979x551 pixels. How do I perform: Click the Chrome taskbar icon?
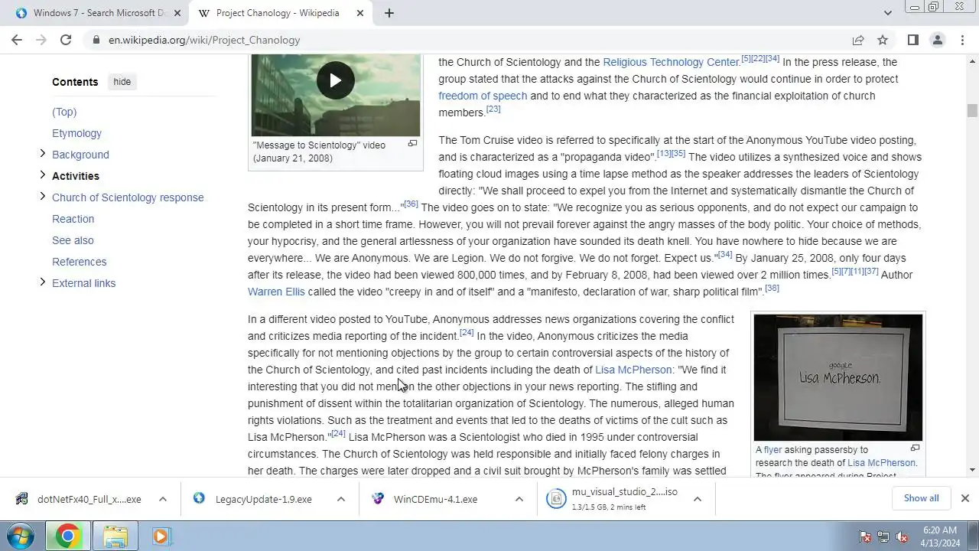(67, 536)
